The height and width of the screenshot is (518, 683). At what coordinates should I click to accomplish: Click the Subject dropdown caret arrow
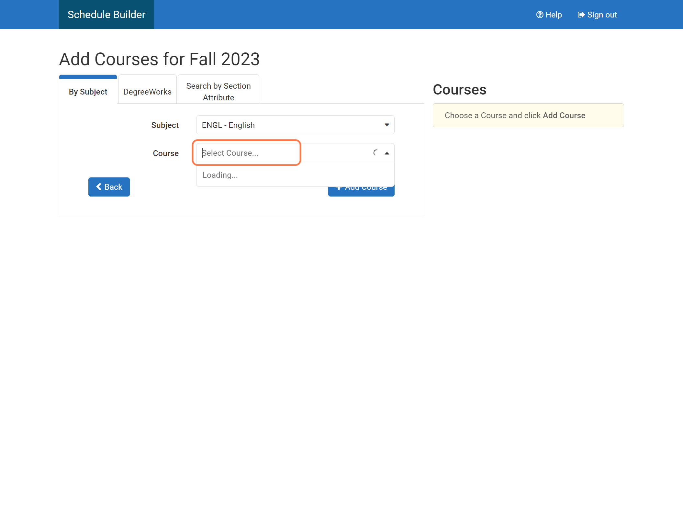coord(387,125)
